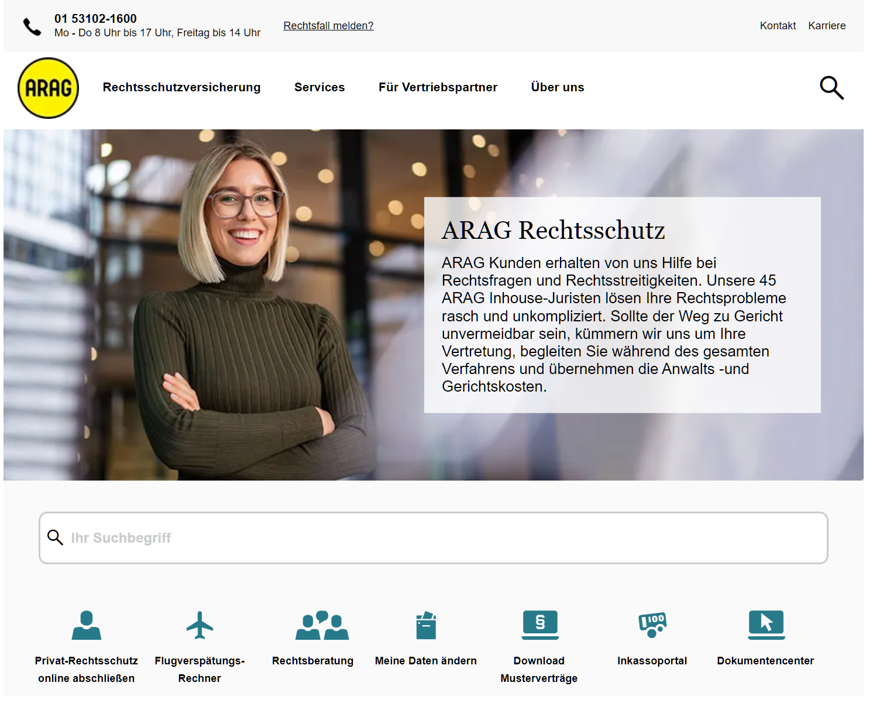Viewport: 873px width, 703px height.
Task: Open the Services menu
Action: click(319, 87)
